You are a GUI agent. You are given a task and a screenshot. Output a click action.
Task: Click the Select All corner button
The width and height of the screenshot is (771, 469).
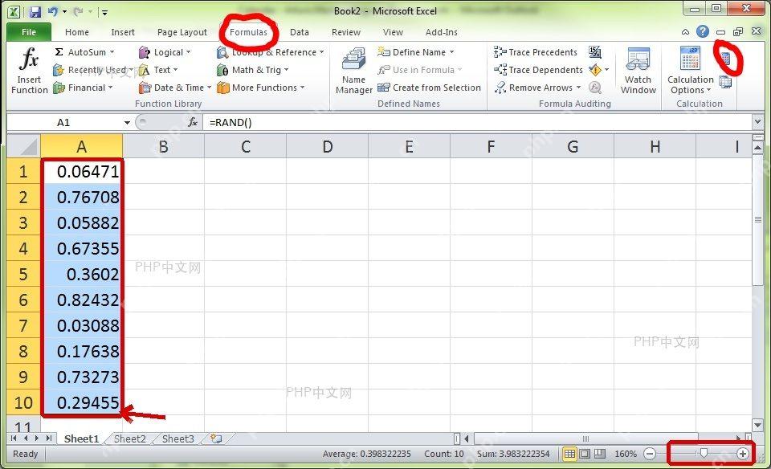(23, 146)
